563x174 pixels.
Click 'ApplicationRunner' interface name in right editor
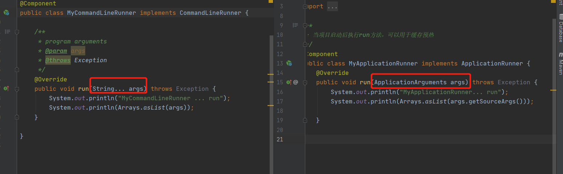click(492, 64)
